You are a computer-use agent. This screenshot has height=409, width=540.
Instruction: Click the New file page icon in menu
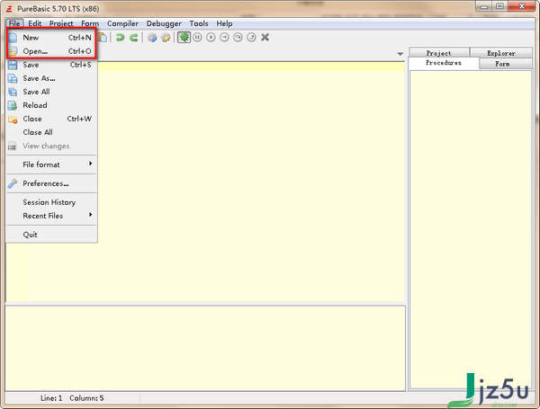(x=13, y=38)
